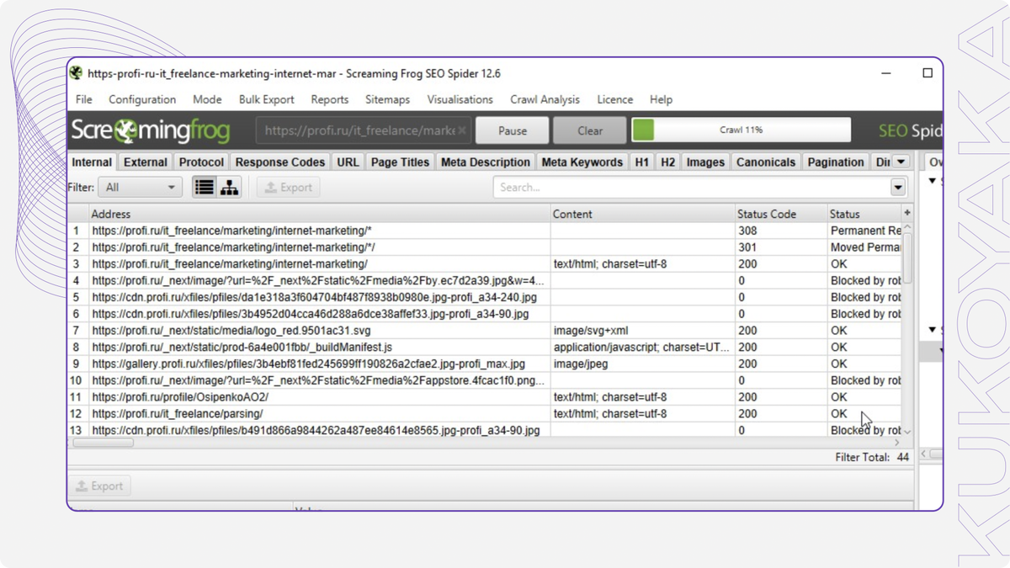1010x568 pixels.
Task: Select the Internal tab
Action: click(92, 162)
